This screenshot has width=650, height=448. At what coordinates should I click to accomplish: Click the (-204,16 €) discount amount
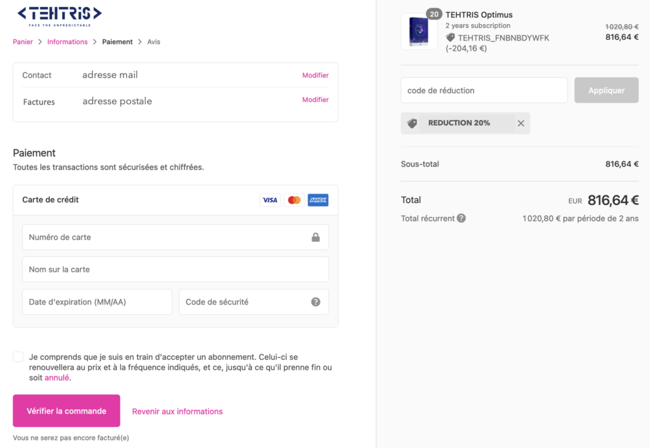click(467, 48)
